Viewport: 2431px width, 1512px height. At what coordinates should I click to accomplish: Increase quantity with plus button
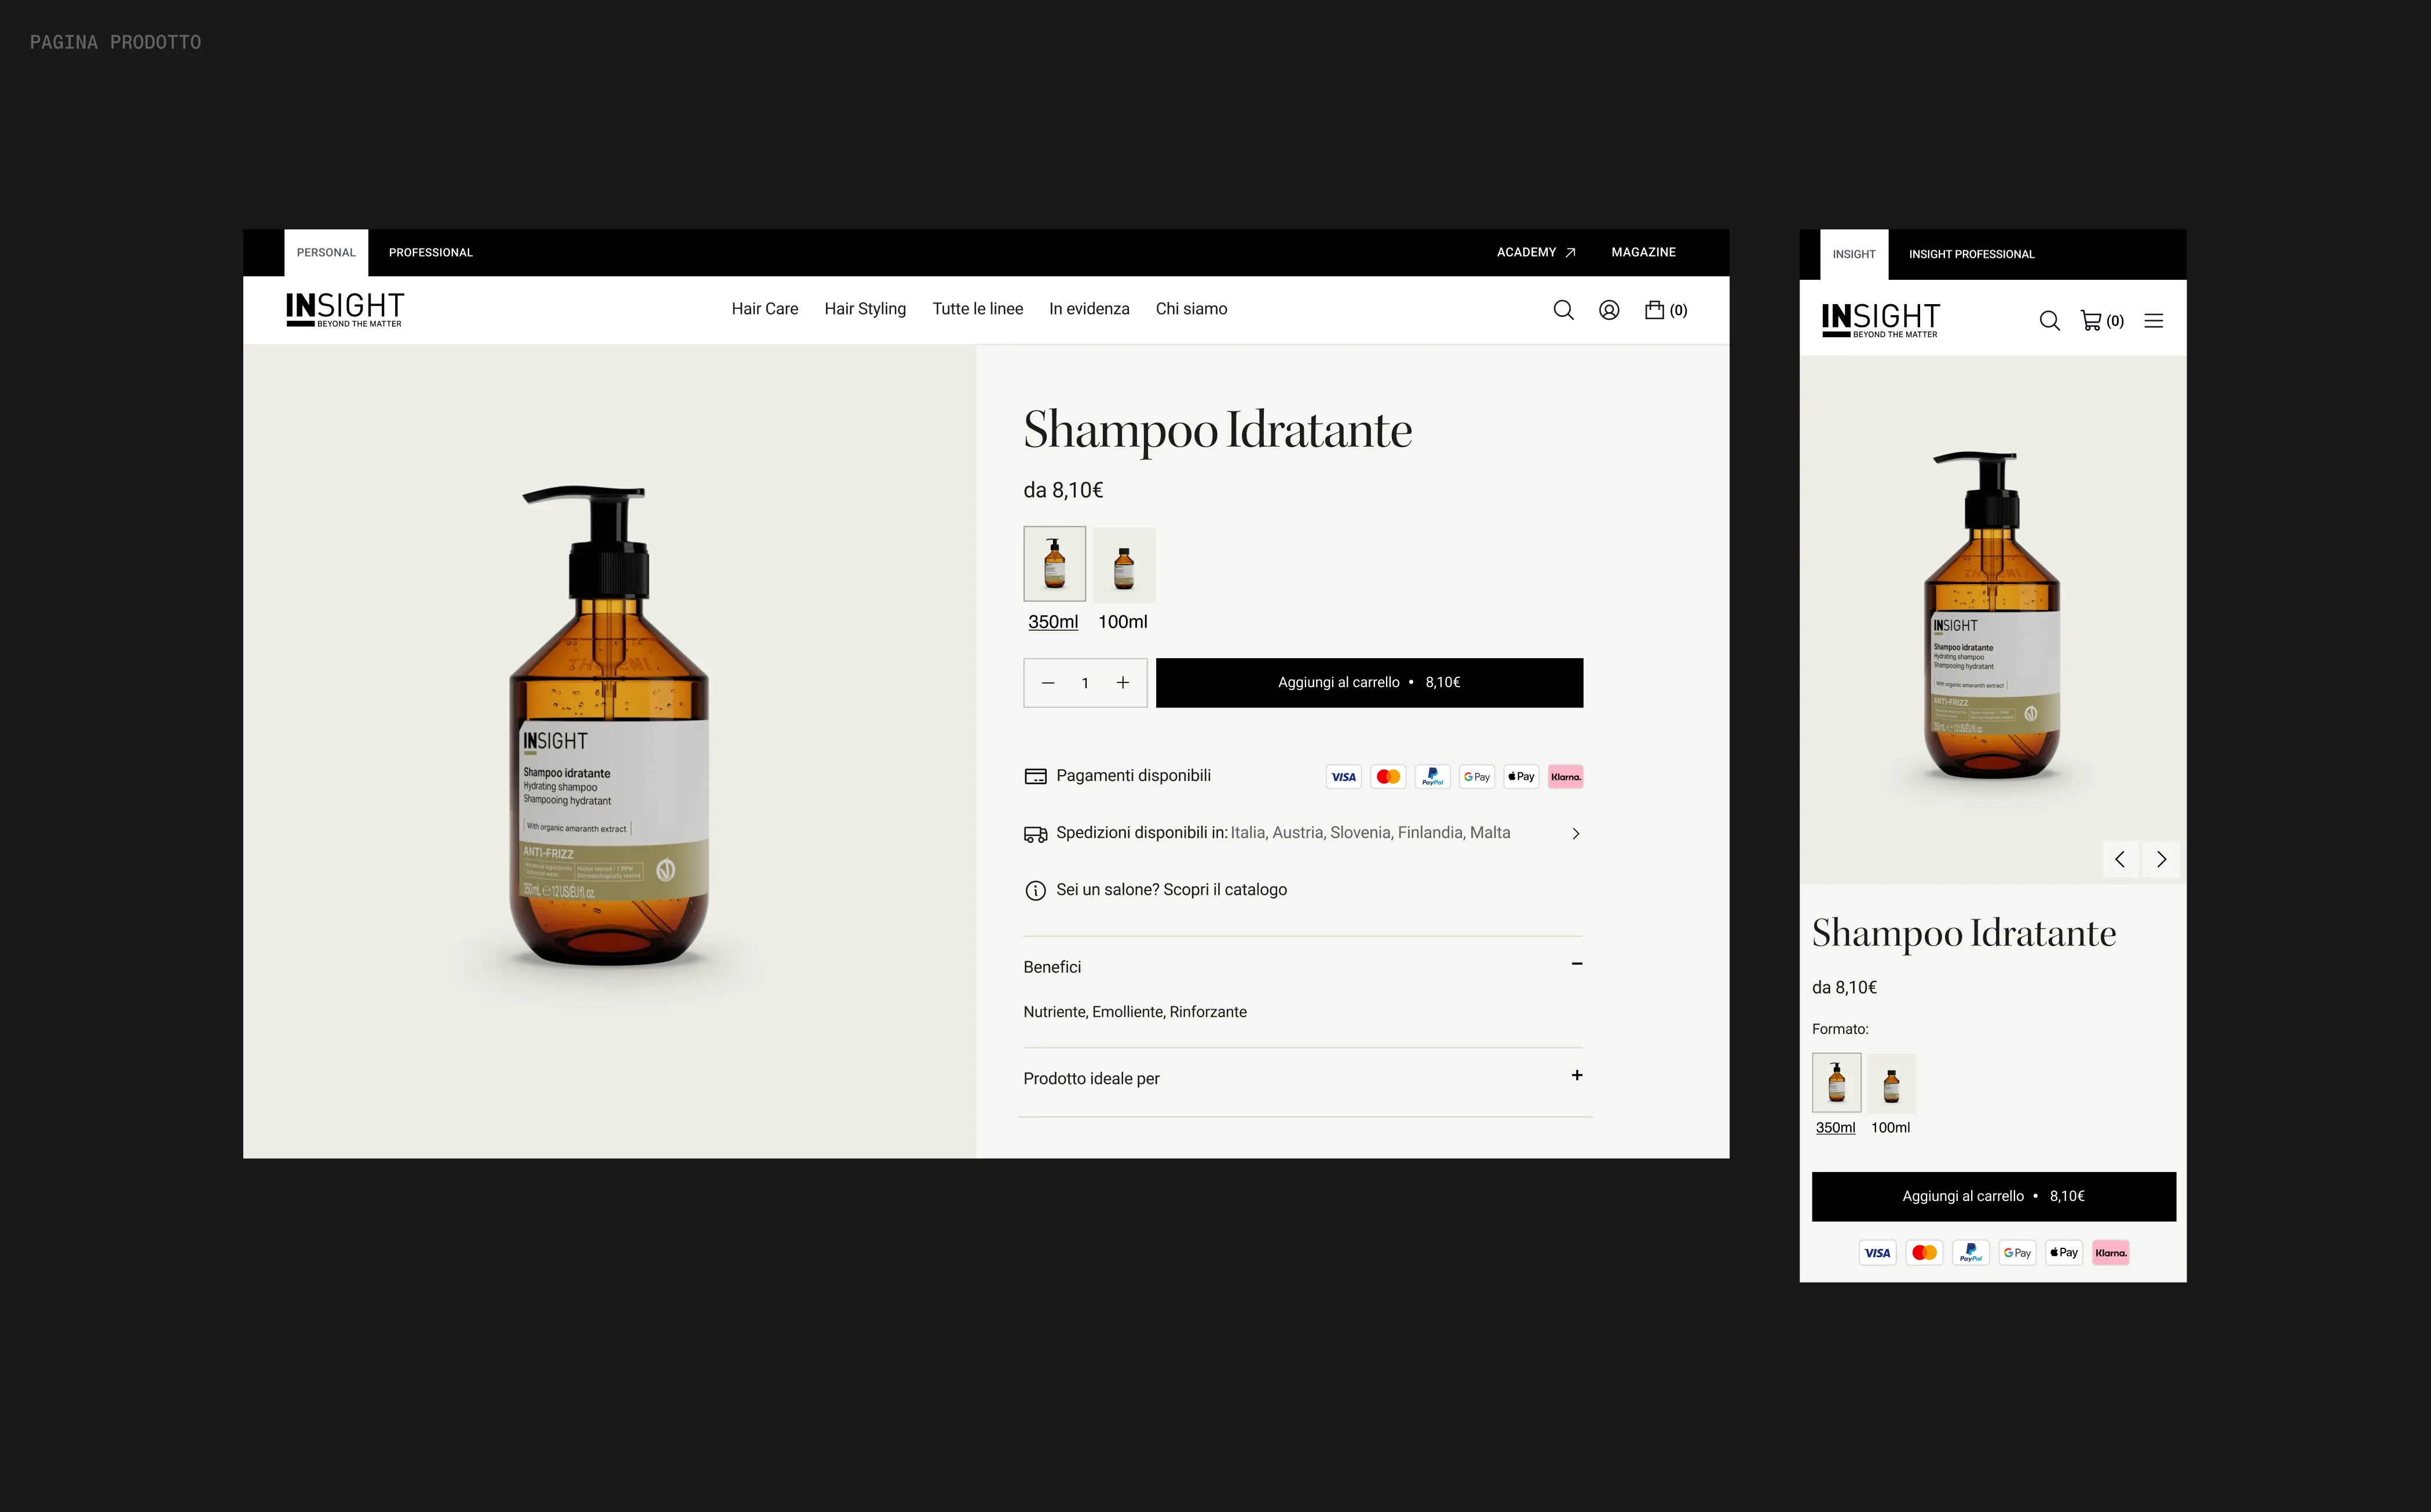click(1123, 683)
